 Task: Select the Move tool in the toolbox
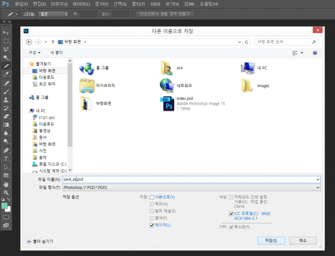point(6,33)
